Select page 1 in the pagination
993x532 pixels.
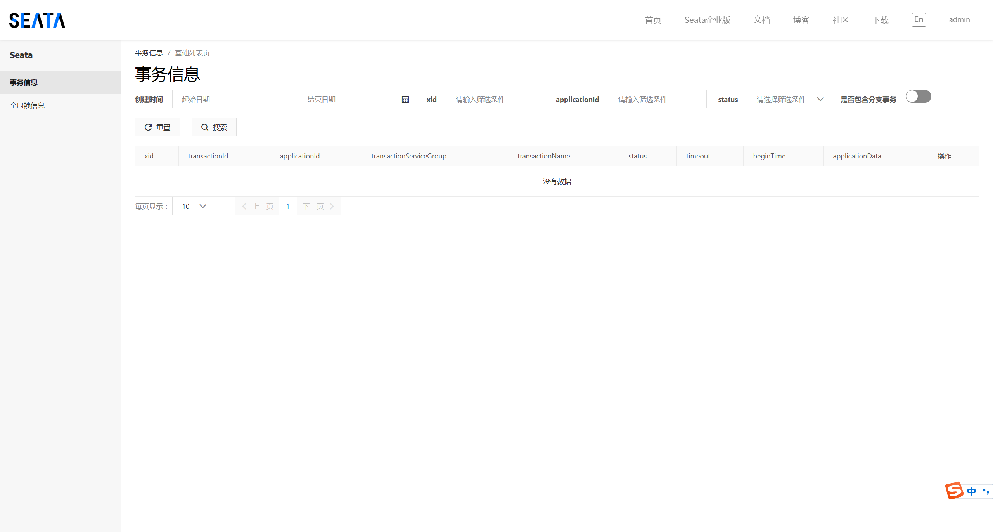pyautogui.click(x=287, y=206)
